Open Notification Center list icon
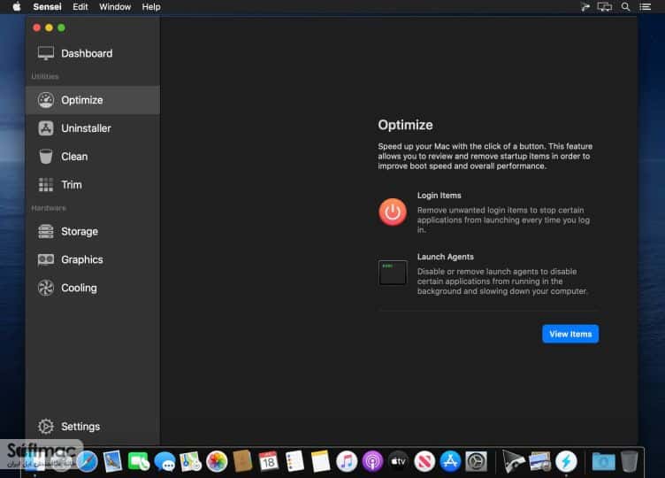665x478 pixels. (645, 7)
